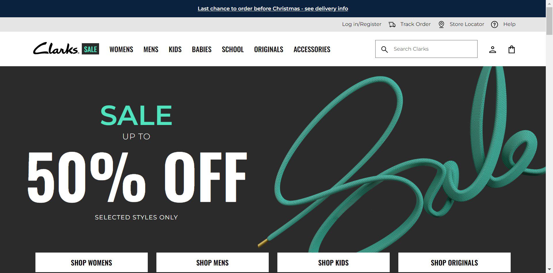
Task: Click the Log in/Register link
Action: point(361,24)
